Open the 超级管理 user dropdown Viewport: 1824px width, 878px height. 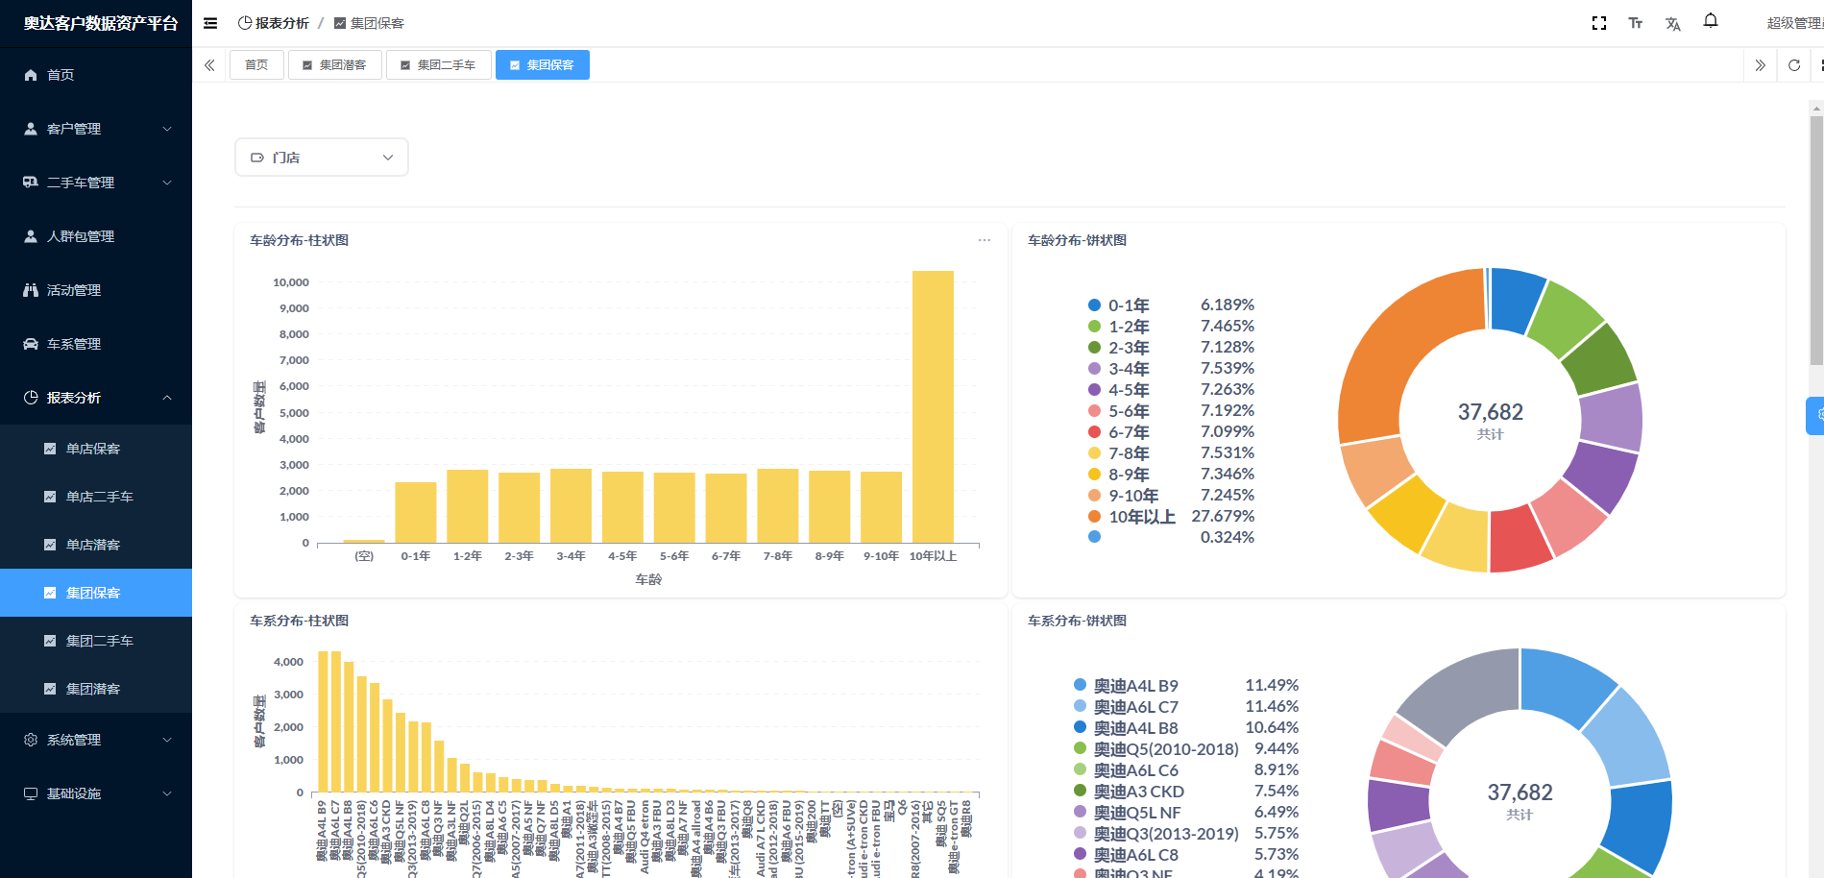point(1794,23)
